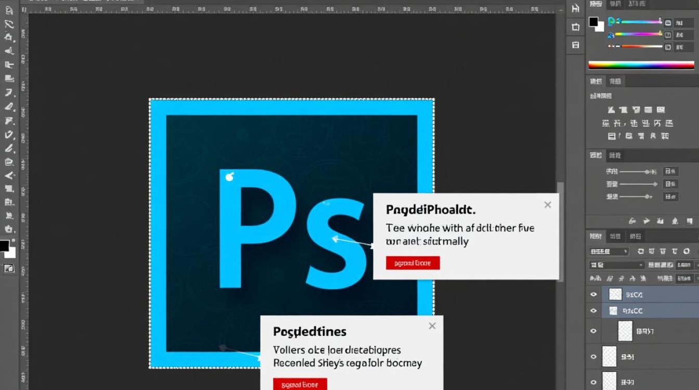Viewport: 699px width, 390px height.
Task: Open the blend mode dropdown in the Layers panel
Action: (x=609, y=251)
